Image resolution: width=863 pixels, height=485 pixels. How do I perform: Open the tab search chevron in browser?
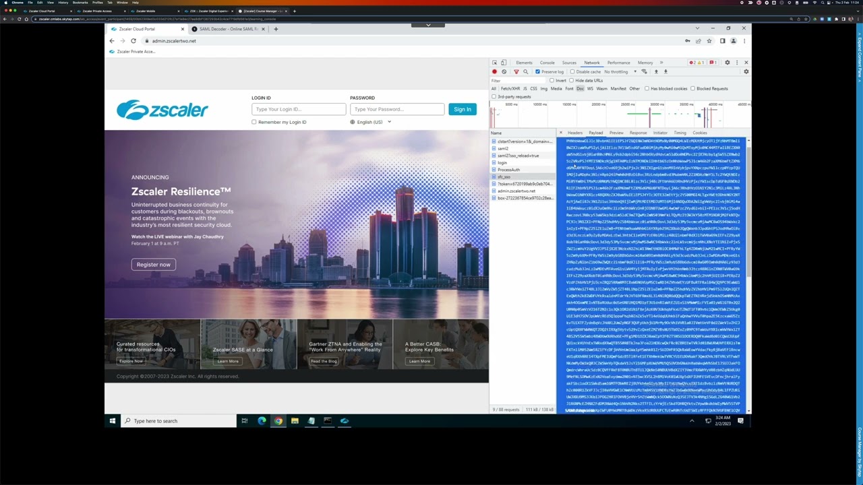point(697,28)
